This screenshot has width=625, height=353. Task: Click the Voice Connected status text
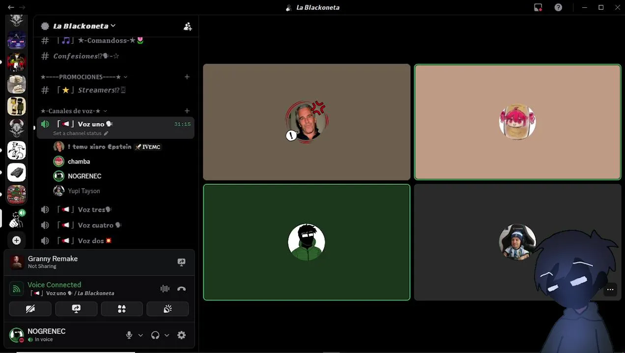pyautogui.click(x=55, y=285)
